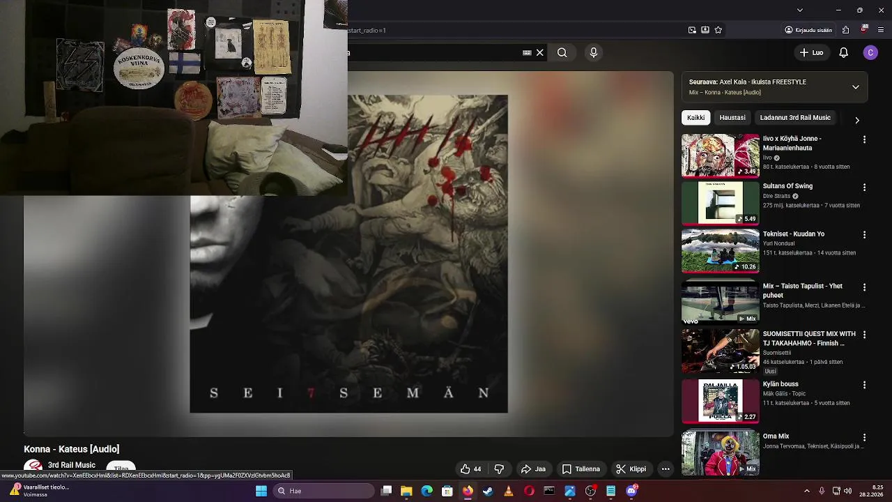Open the list all tabs chevron
Viewport: 892px width, 502px height.
tap(800, 10)
